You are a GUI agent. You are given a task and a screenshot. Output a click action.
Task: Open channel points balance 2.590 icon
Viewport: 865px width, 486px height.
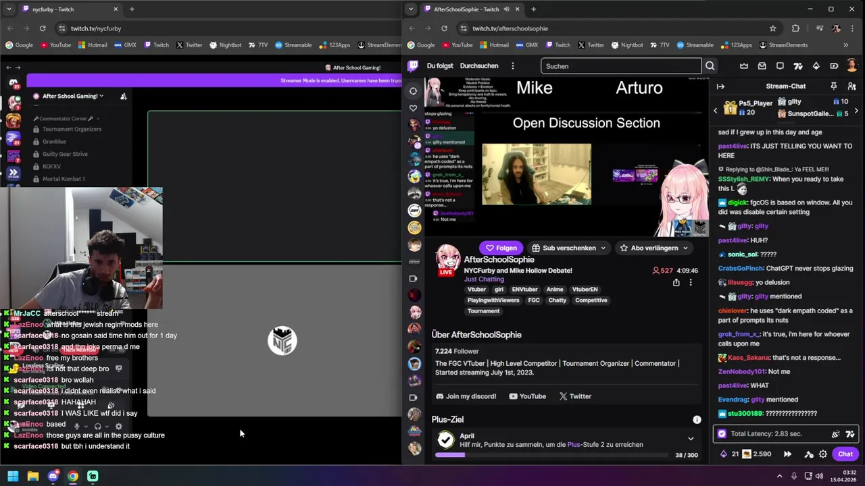747,454
